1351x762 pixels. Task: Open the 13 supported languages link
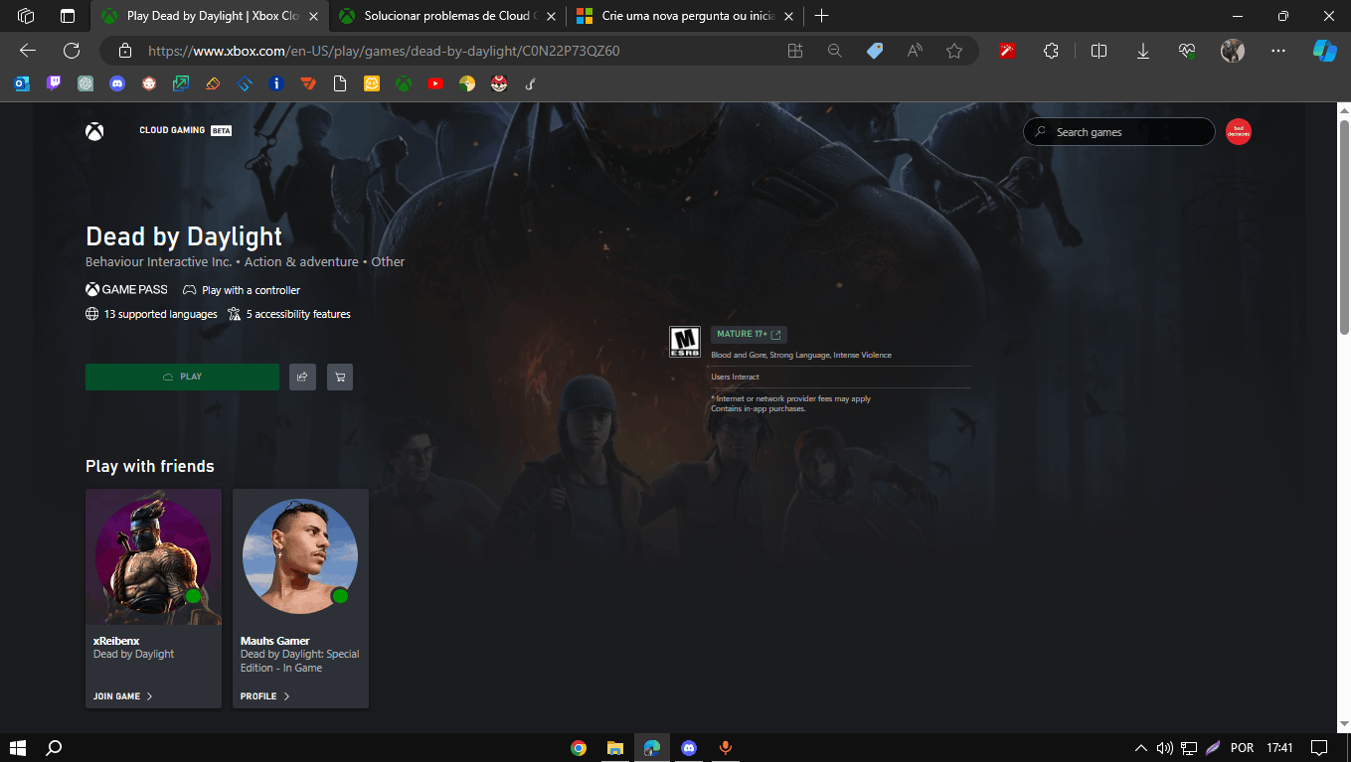coord(151,314)
